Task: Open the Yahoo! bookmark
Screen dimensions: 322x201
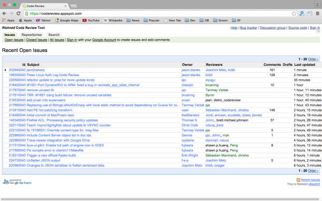Action: [x=43, y=20]
